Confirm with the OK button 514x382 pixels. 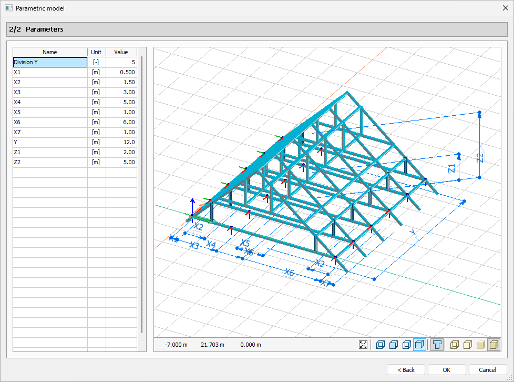pos(446,369)
